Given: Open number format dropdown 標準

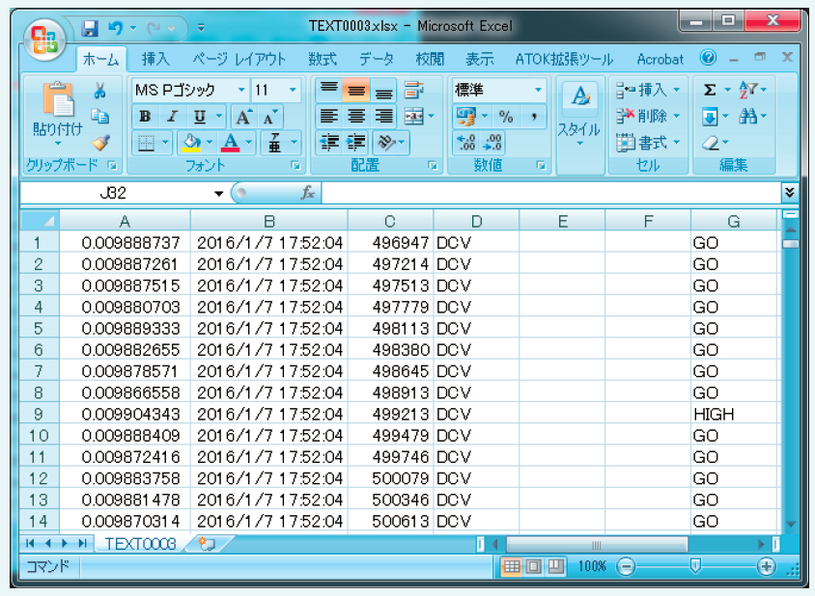Looking at the screenshot, I should coord(538,90).
